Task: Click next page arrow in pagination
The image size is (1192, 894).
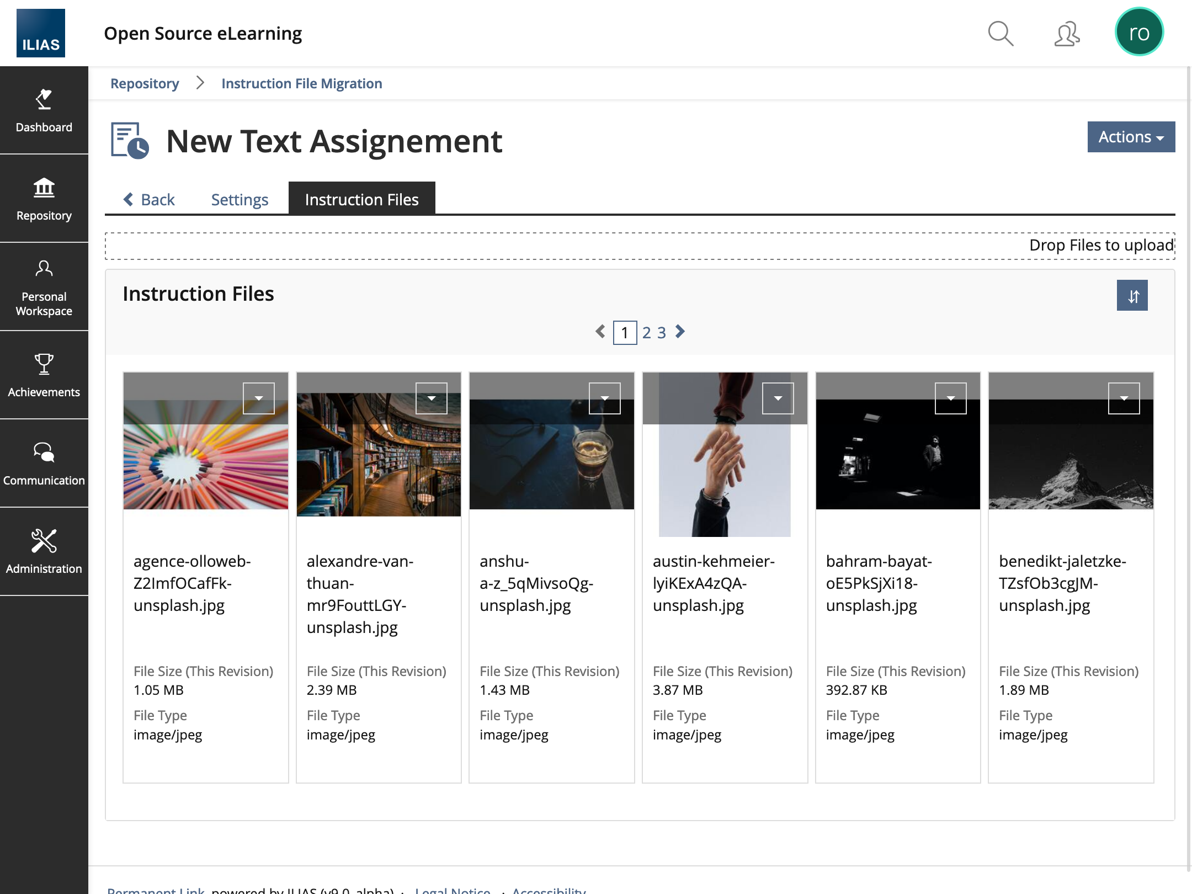Action: [680, 332]
